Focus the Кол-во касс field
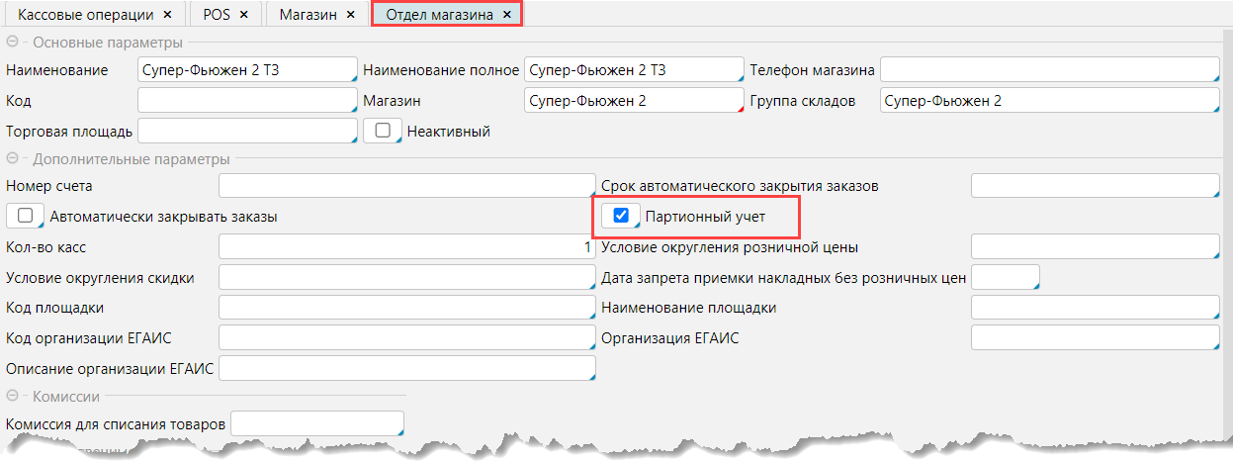 tap(405, 246)
